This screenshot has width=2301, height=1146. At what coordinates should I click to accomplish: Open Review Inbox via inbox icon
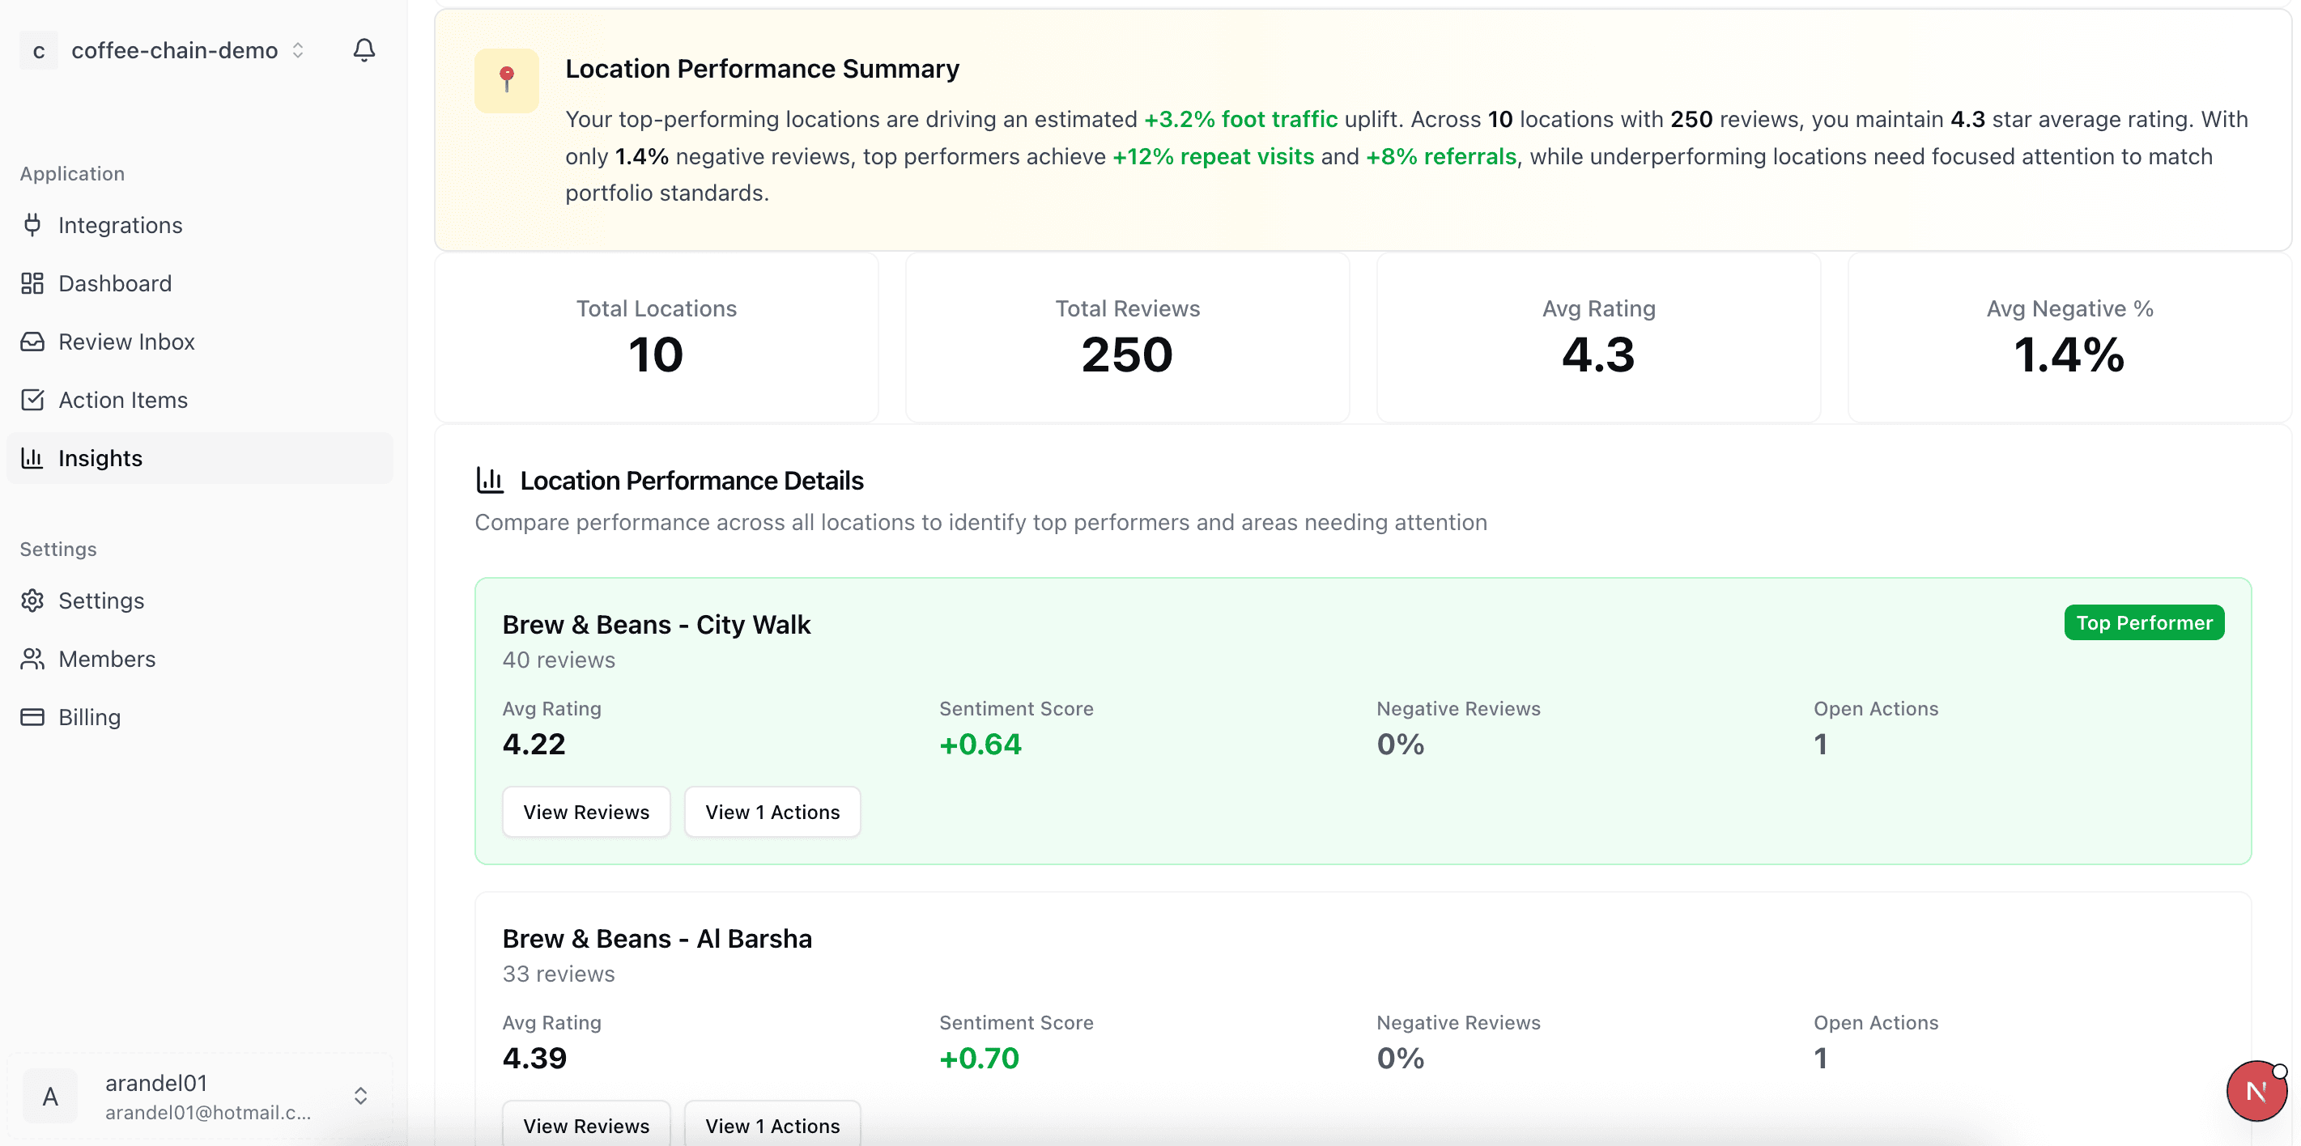pyautogui.click(x=32, y=342)
